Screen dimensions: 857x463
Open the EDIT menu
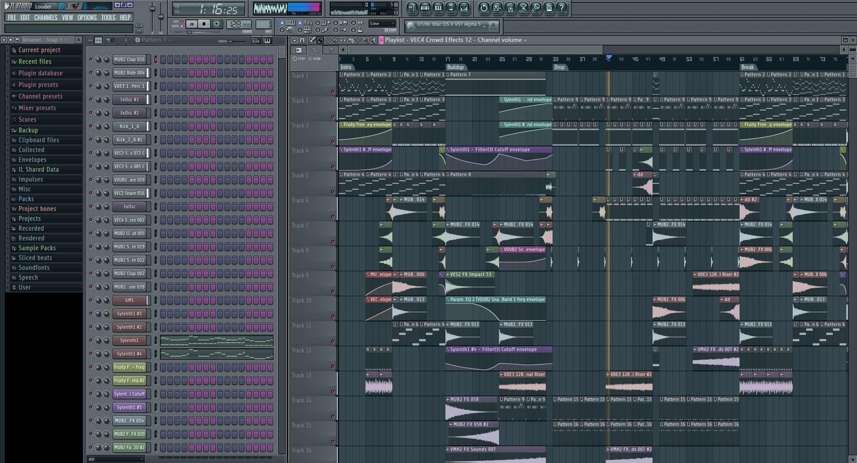pos(25,17)
